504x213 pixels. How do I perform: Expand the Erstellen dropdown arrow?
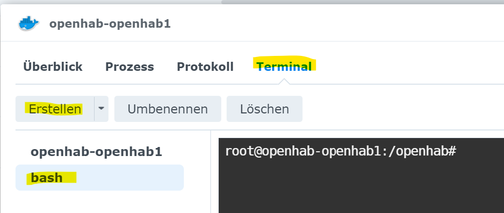click(101, 109)
